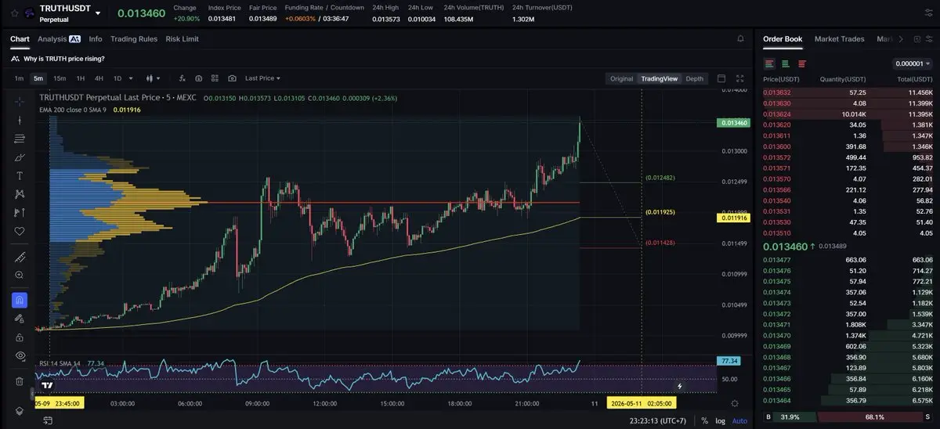Click the 0.013632 ask price row
The image size is (940, 429).
(x=848, y=92)
